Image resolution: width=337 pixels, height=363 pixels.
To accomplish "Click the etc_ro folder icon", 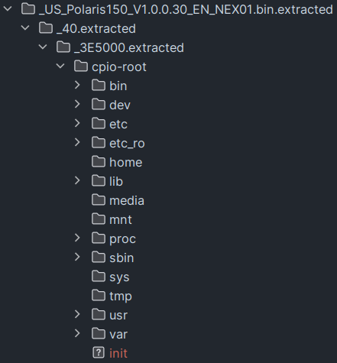I will pyautogui.click(x=99, y=143).
